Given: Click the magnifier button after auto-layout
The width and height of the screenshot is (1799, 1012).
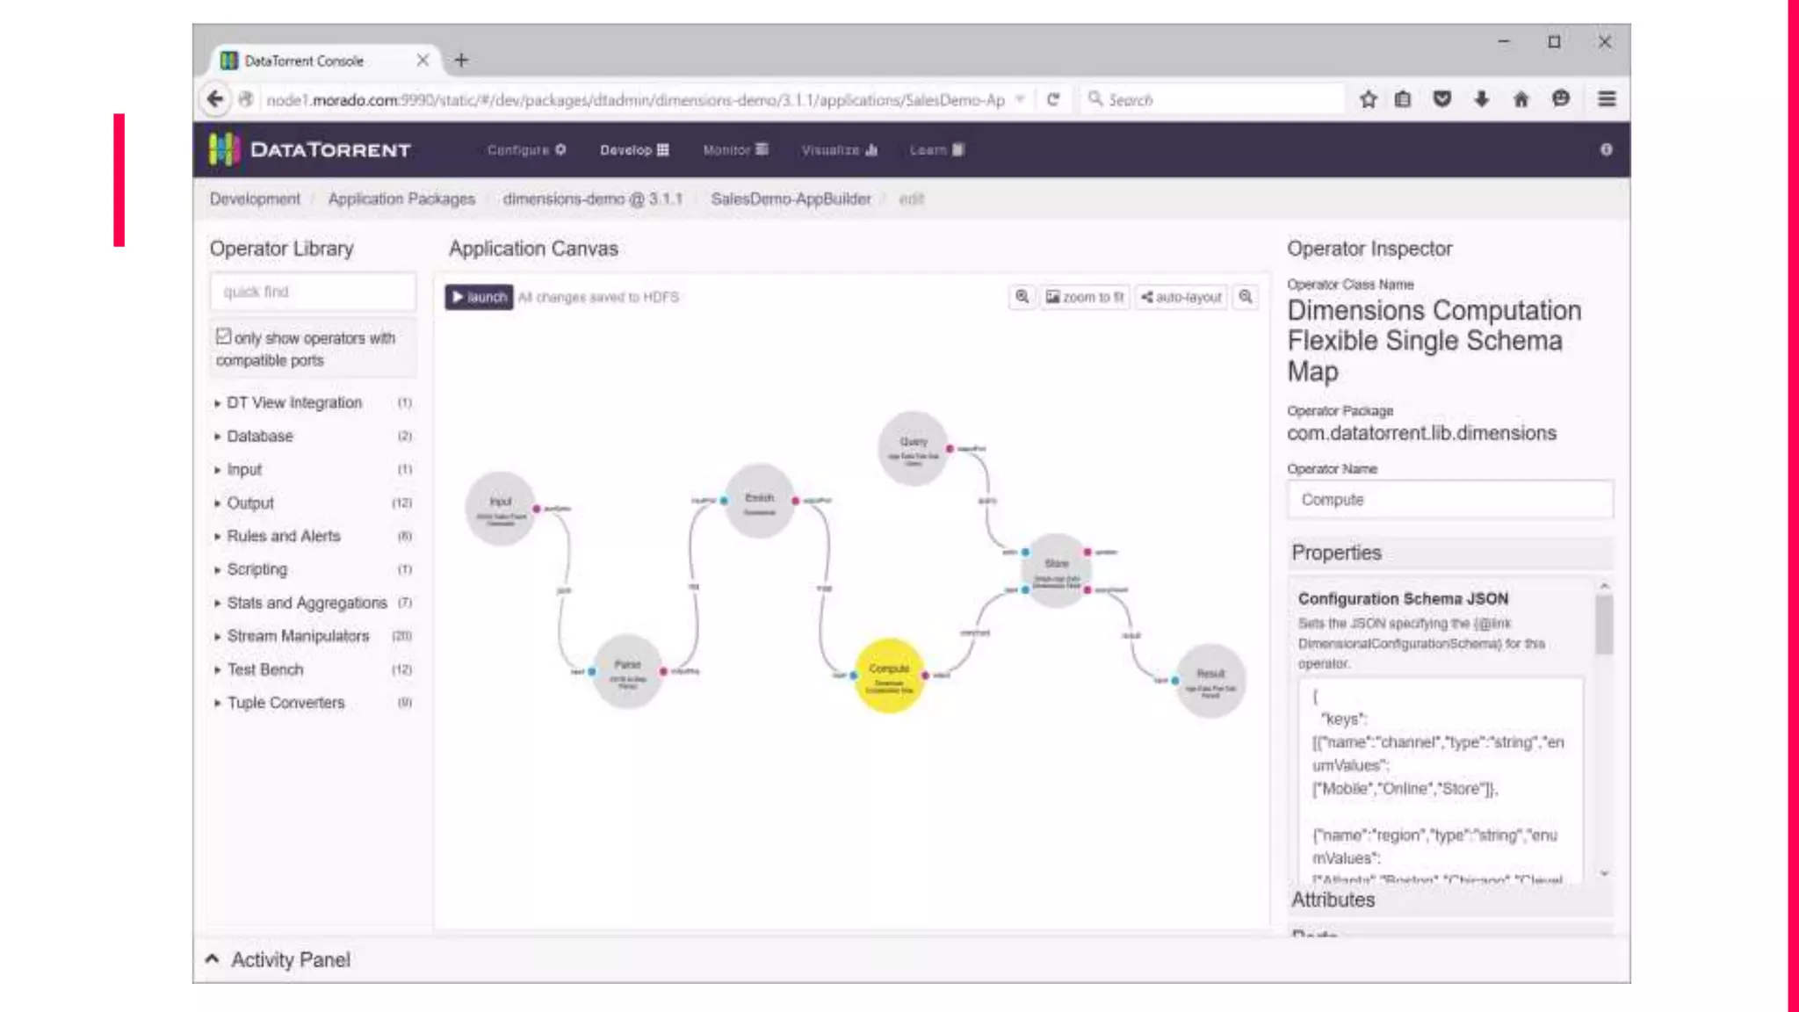Looking at the screenshot, I should pos(1246,297).
